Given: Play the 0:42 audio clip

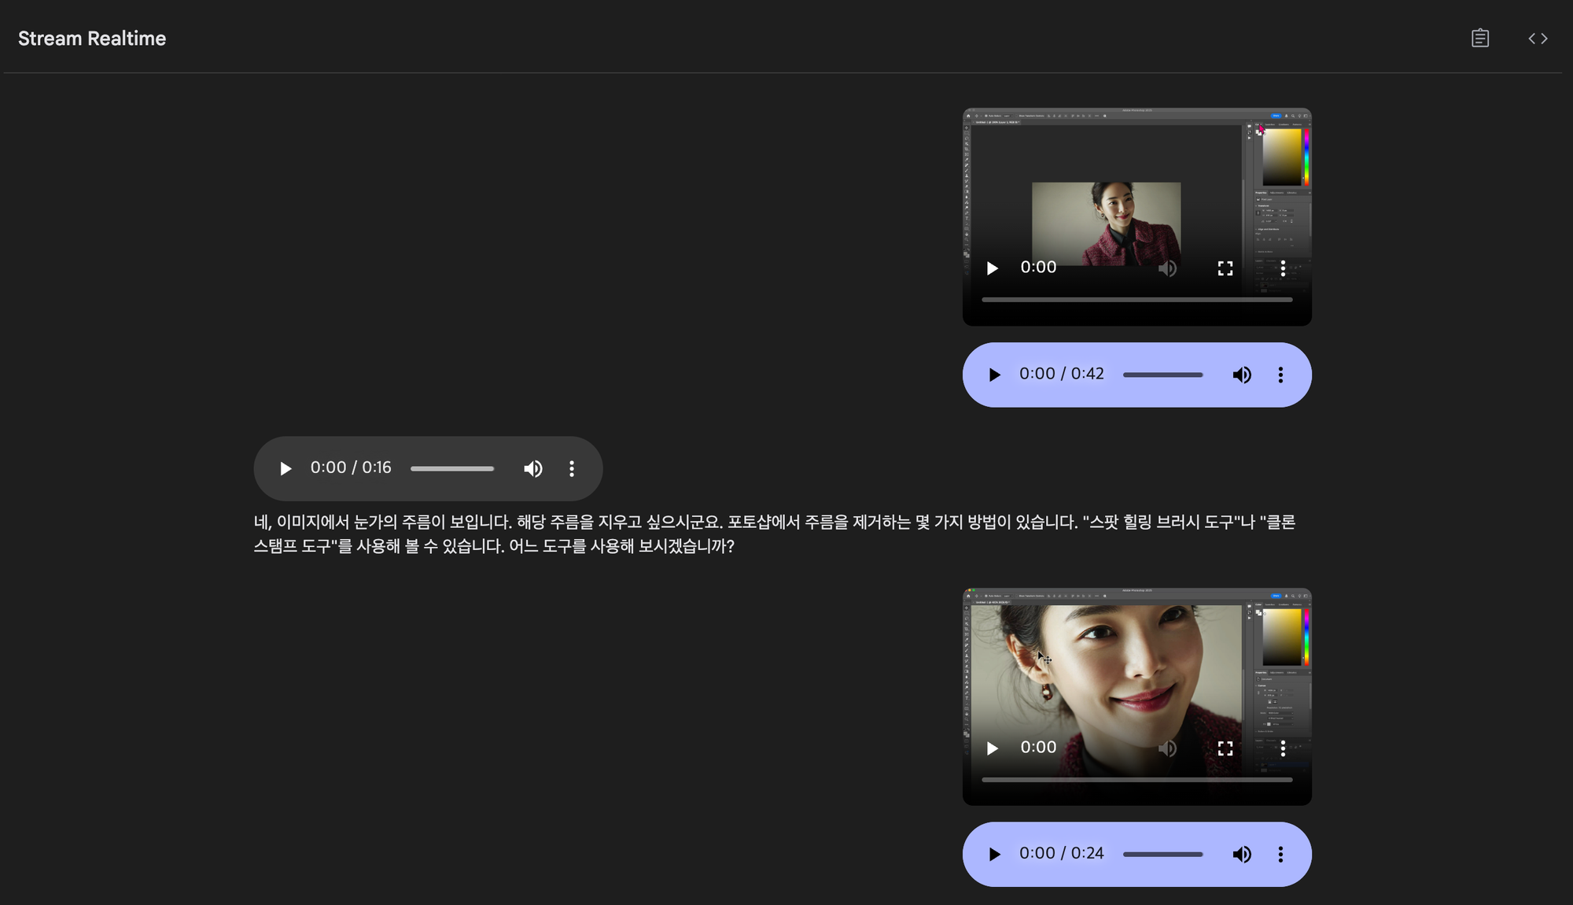Looking at the screenshot, I should click(994, 375).
